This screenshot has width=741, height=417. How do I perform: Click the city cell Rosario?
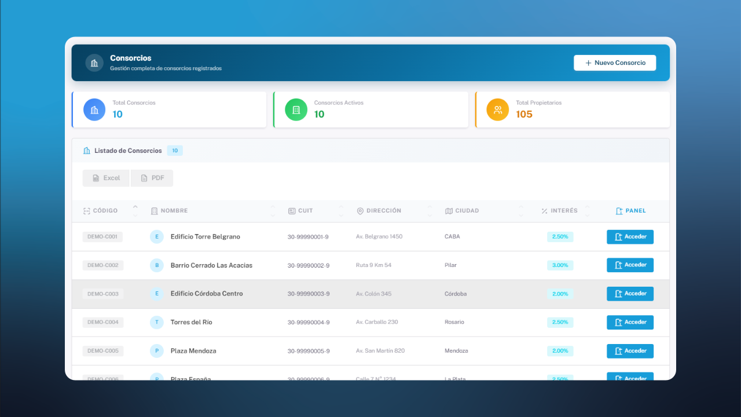click(x=454, y=322)
